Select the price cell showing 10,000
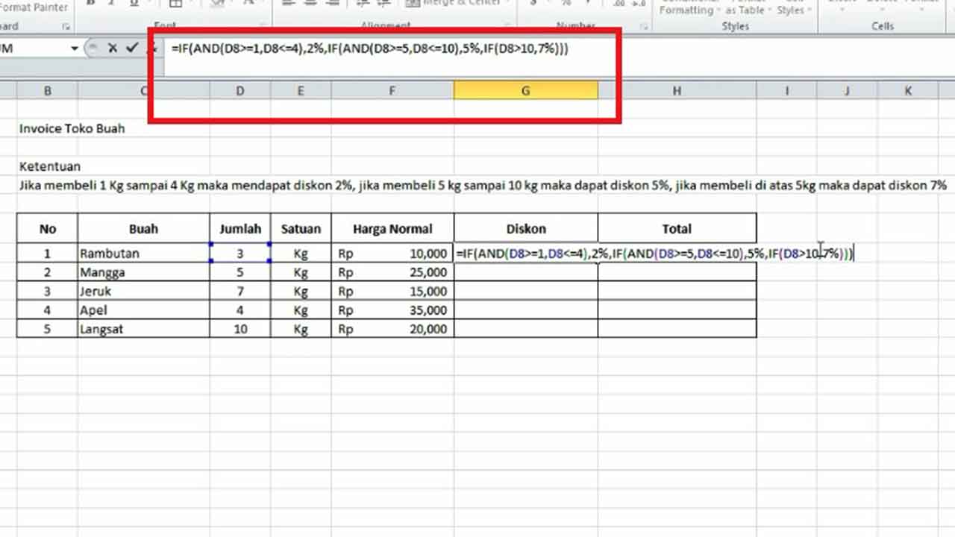Image resolution: width=955 pixels, height=537 pixels. pyautogui.click(x=392, y=254)
